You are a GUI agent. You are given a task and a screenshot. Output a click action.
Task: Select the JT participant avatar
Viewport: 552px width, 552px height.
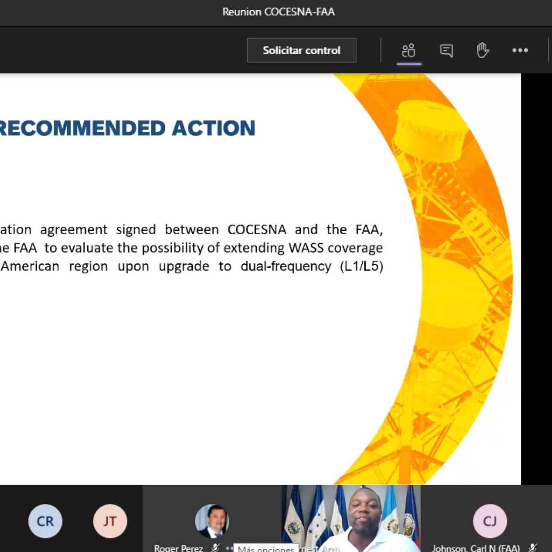[x=110, y=521]
